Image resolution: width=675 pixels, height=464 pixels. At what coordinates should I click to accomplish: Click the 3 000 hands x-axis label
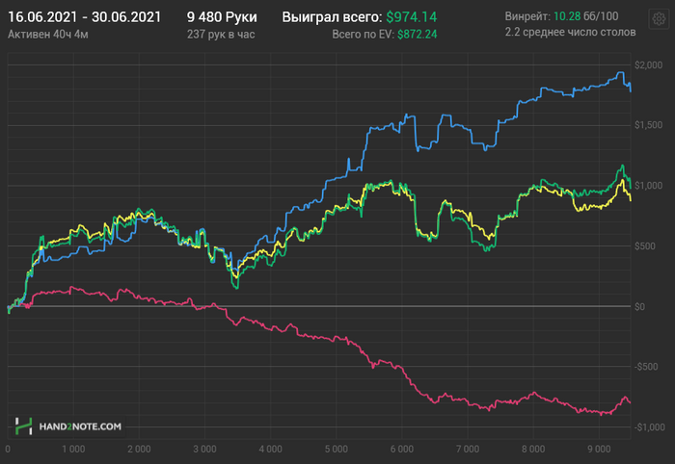coord(204,450)
